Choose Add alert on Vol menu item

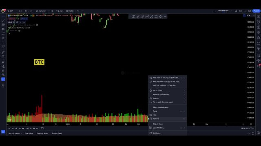click(168, 77)
